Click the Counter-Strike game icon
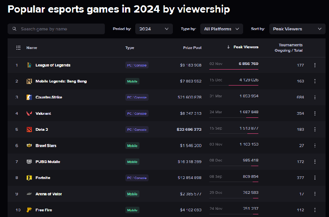This screenshot has width=329, height=217. tap(29, 97)
